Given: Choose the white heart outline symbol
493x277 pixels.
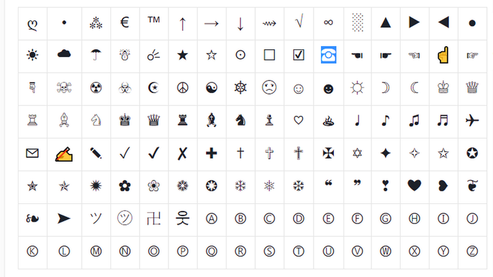Looking at the screenshot, I should pos(298,120).
